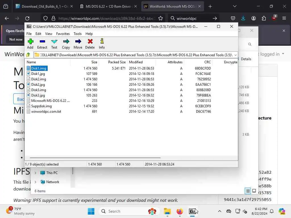Image resolution: width=291 pixels, height=218 pixels.
Task: Click the horizontal scrollbar in 7-Zip file list
Action: 95,158
